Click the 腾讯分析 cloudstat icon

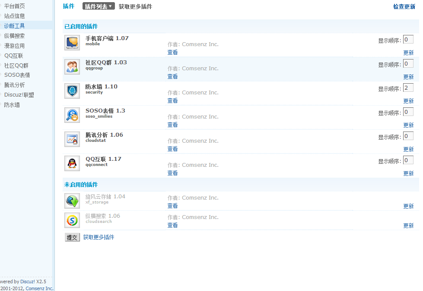72,139
